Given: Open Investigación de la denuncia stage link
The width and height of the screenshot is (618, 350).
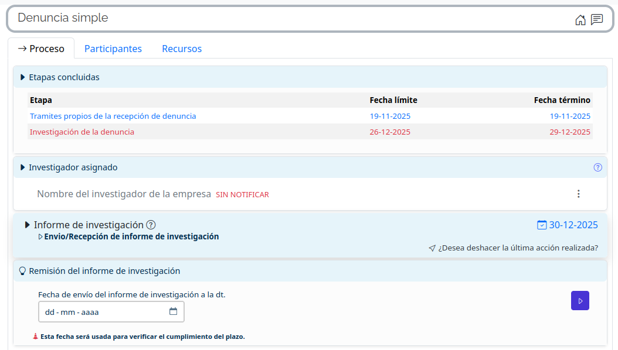Looking at the screenshot, I should [82, 132].
